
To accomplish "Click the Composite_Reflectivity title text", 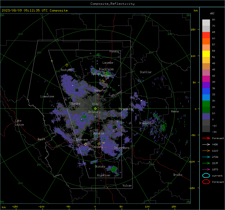I will (112, 4).
